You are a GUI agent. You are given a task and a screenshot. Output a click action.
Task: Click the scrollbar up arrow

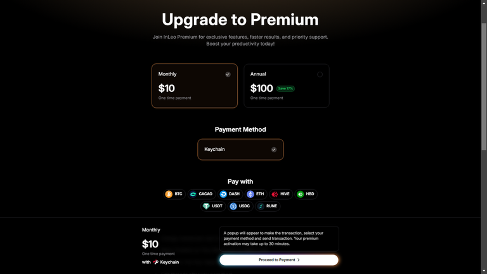pyautogui.click(x=484, y=3)
